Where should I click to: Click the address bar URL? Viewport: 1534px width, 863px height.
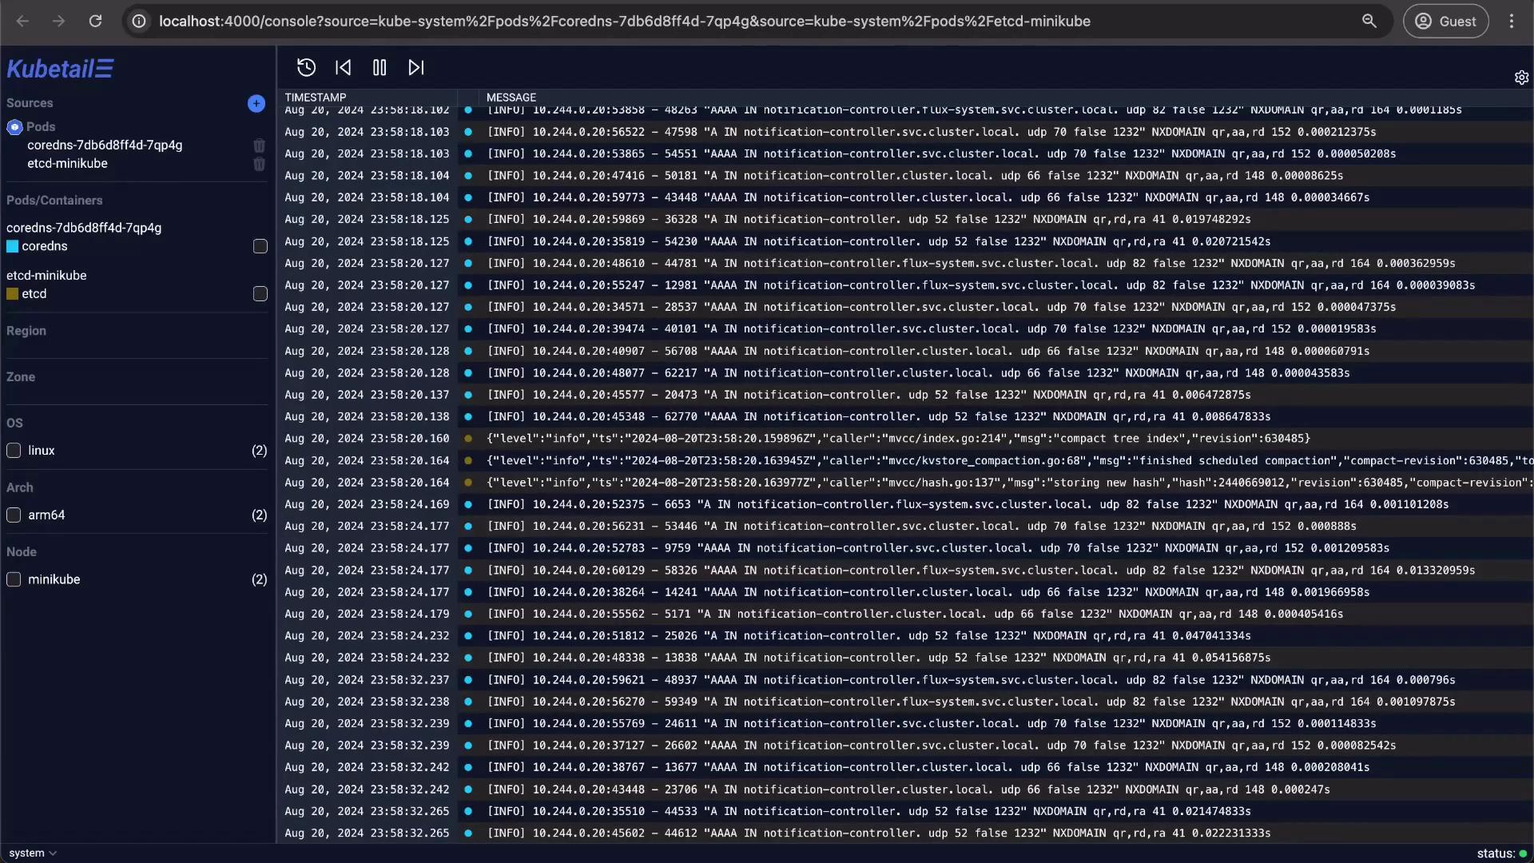click(x=624, y=22)
